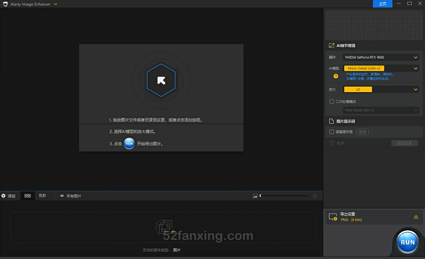Click the RUN icon in step 3 instructions

coord(129,143)
